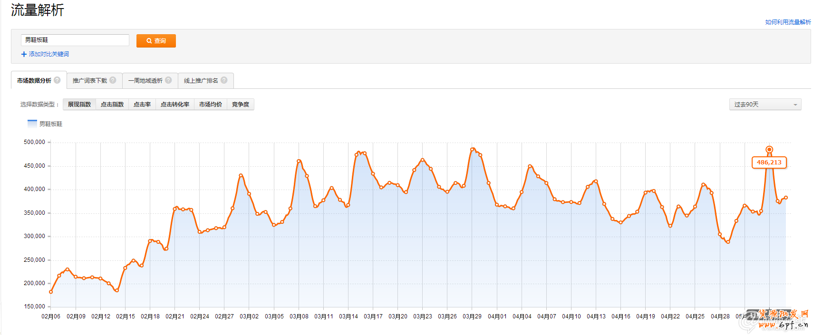Viewport: 813px width, 335px height.
Task: Select the 竞争度 data type
Action: point(241,105)
